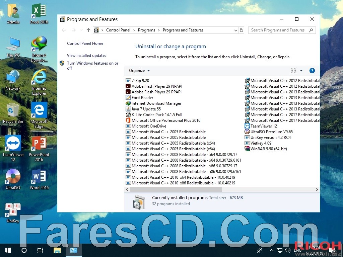Viewport: 343px width, 257px height.
Task: Click the refresh button beside address bar
Action: (x=242, y=30)
